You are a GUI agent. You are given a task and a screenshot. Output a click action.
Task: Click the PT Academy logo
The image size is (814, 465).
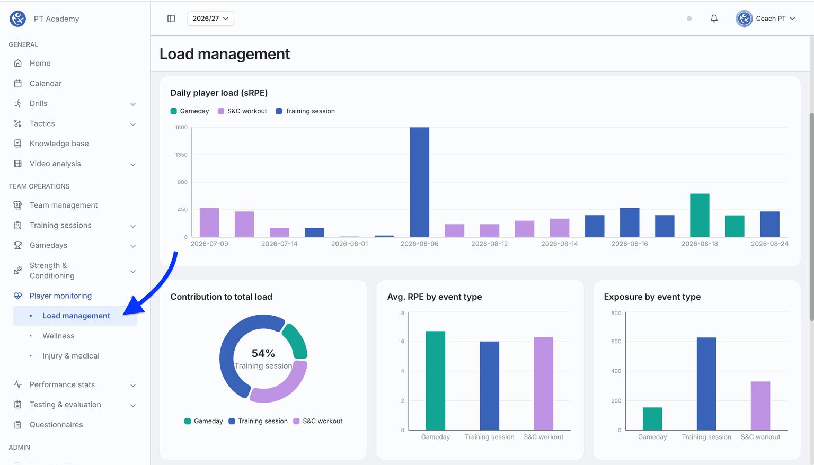[18, 19]
